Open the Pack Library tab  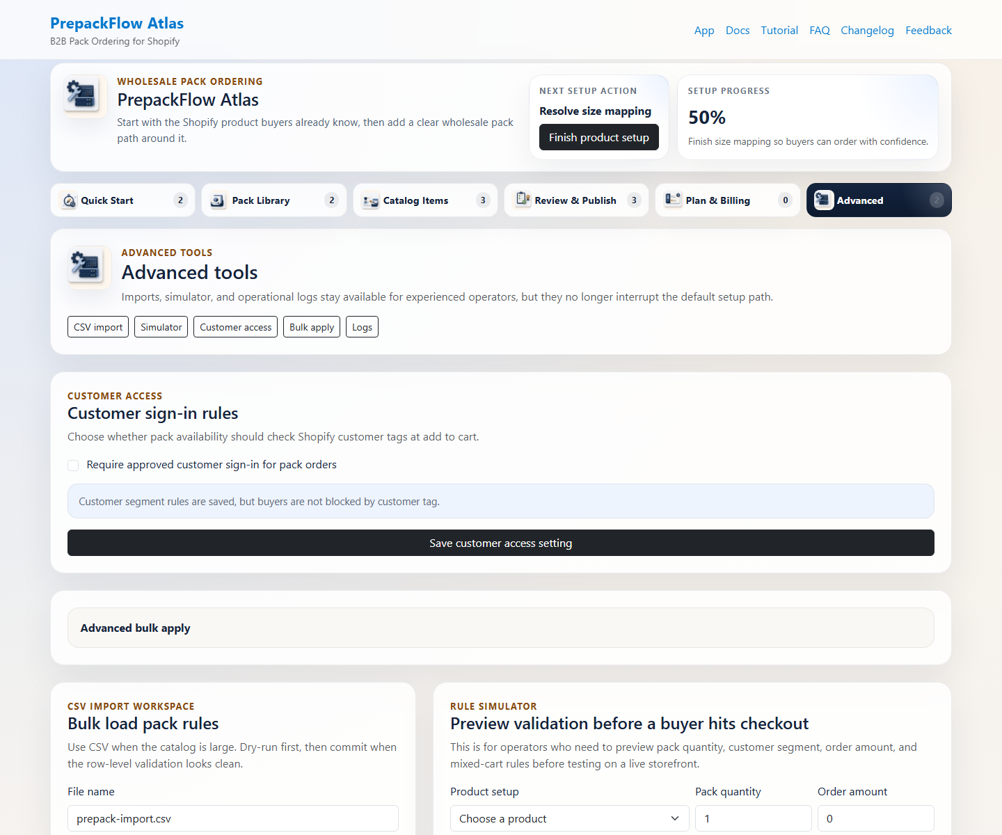(274, 200)
